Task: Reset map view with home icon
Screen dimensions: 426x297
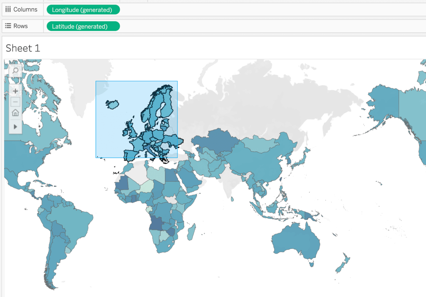Action: click(15, 113)
